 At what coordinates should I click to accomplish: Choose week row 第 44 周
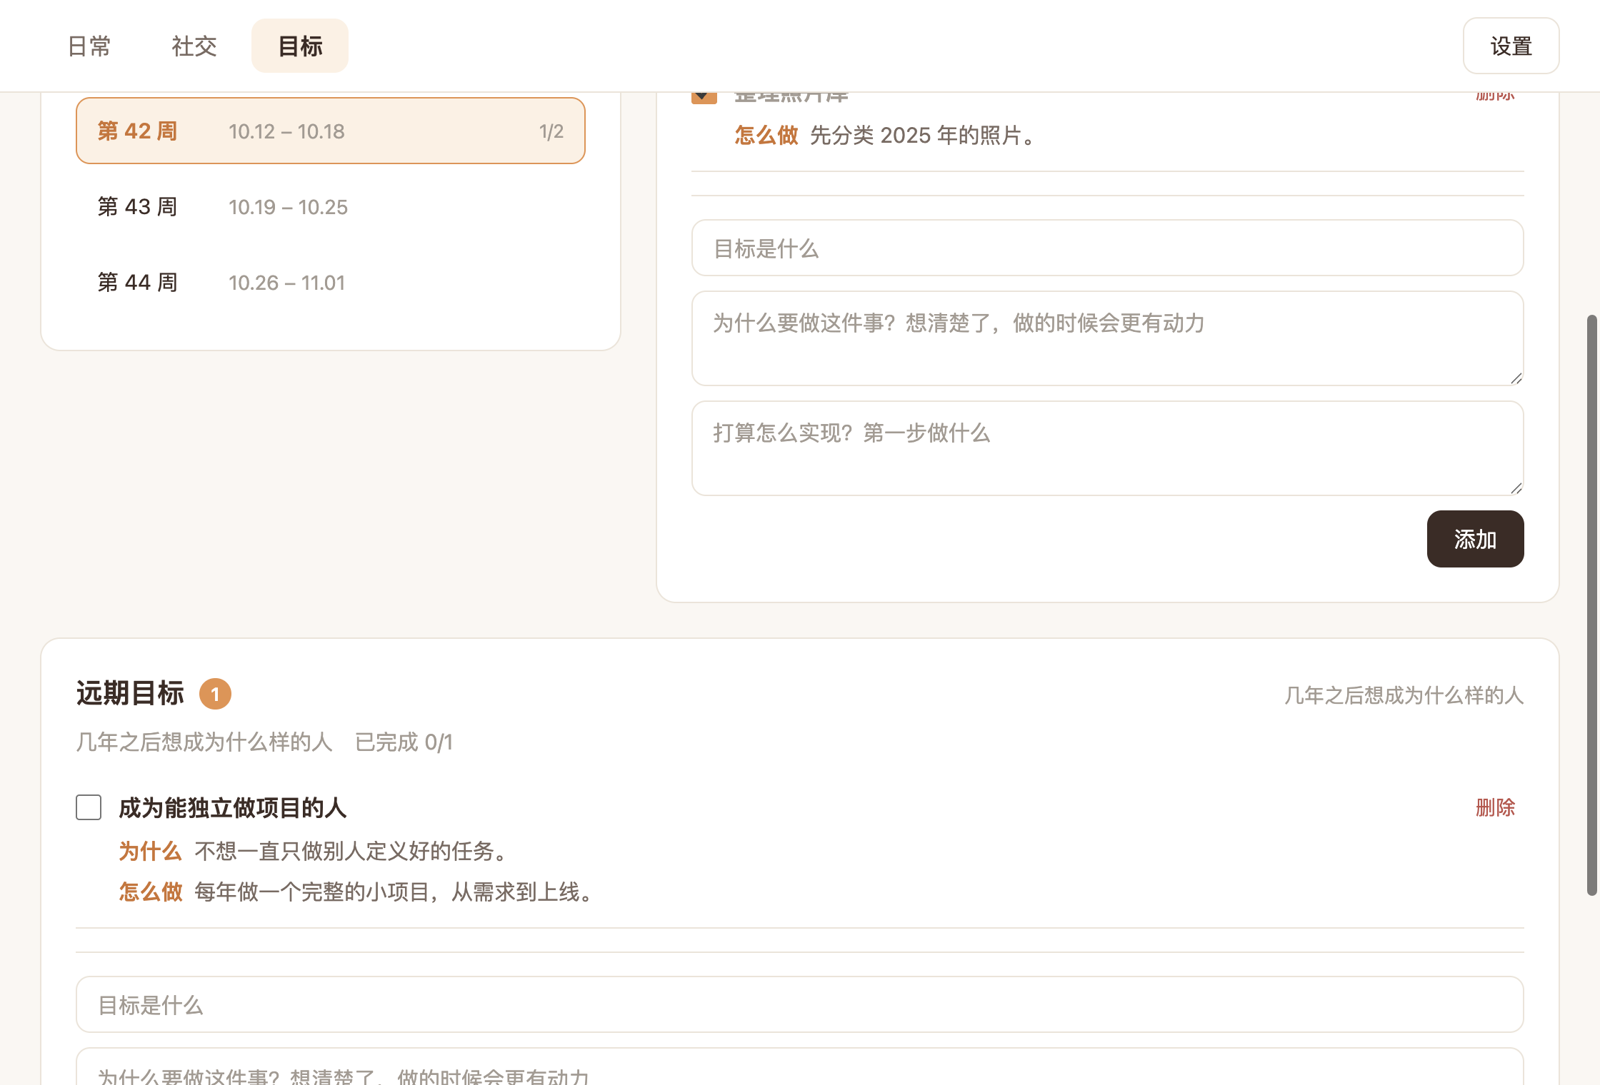331,283
